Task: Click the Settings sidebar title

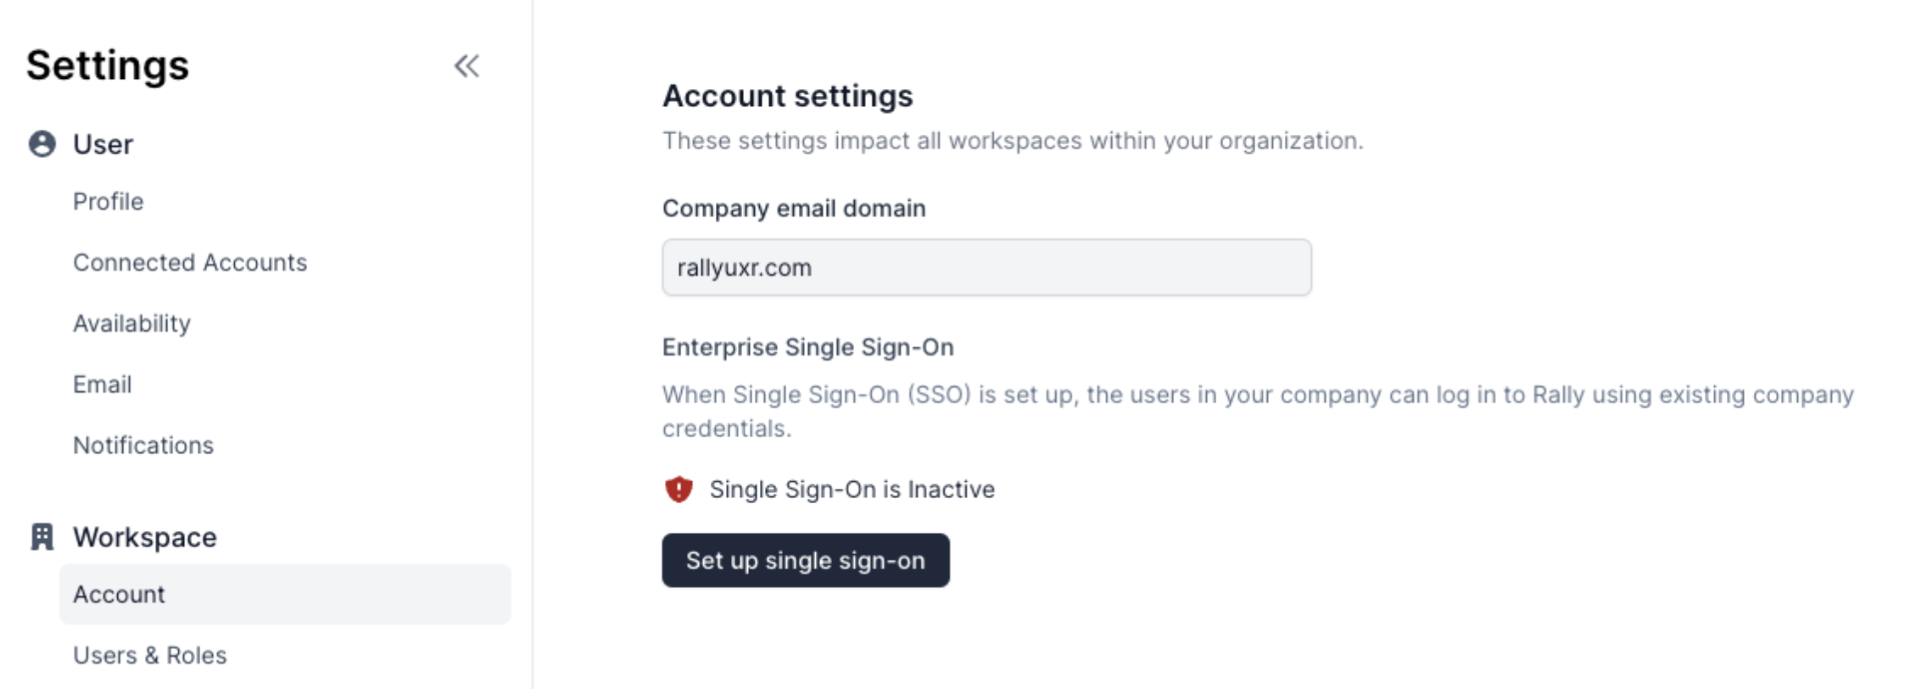Action: (108, 66)
